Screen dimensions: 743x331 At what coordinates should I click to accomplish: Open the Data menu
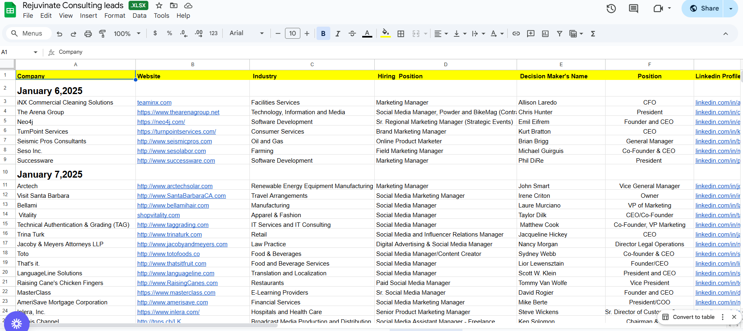coord(139,16)
